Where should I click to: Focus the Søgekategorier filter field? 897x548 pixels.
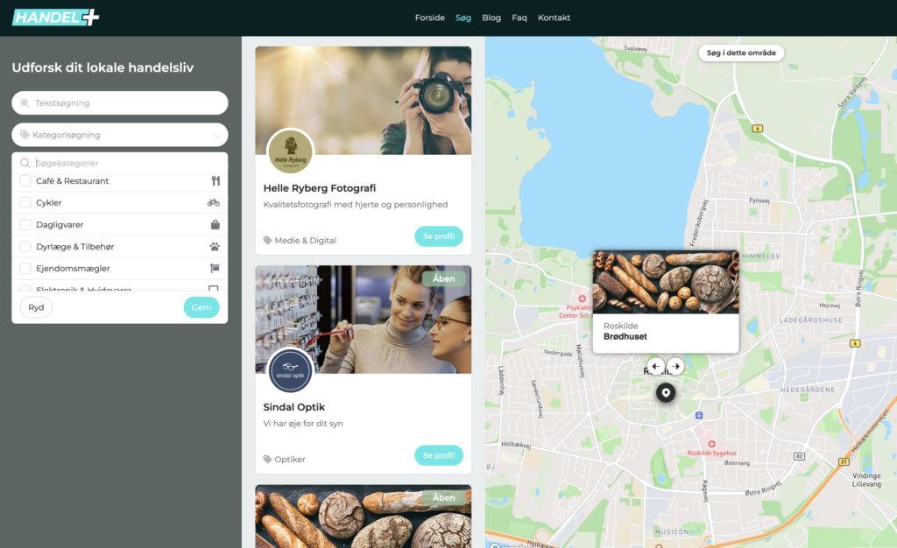(119, 163)
